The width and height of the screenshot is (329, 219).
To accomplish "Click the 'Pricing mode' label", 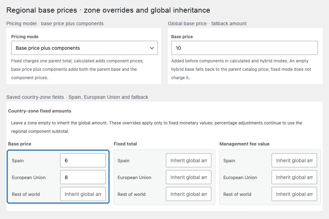I will (25, 37).
